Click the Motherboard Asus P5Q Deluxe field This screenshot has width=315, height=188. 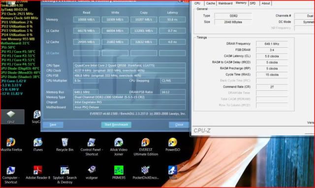pos(129,107)
